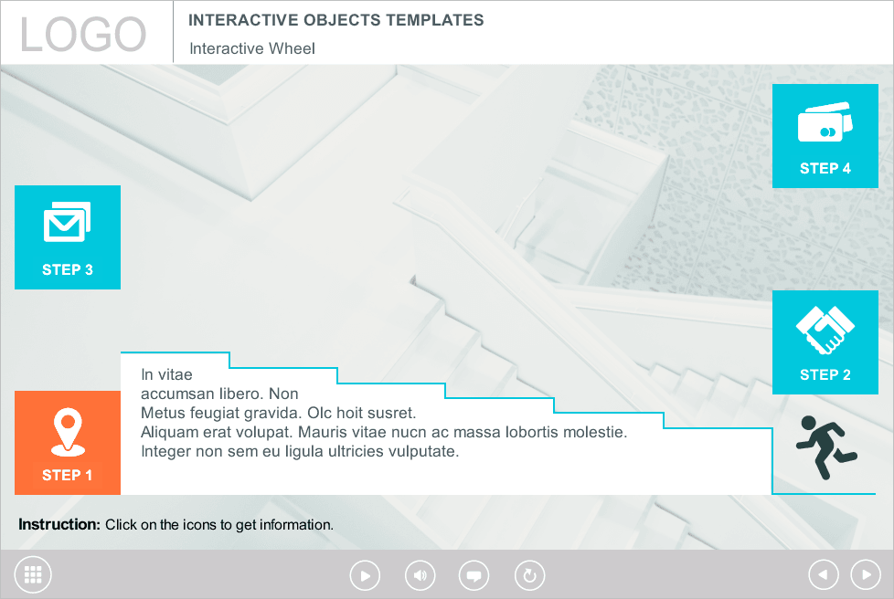The width and height of the screenshot is (894, 599).
Task: Click the "Interactive Wheel" subtitle
Action: 252,48
